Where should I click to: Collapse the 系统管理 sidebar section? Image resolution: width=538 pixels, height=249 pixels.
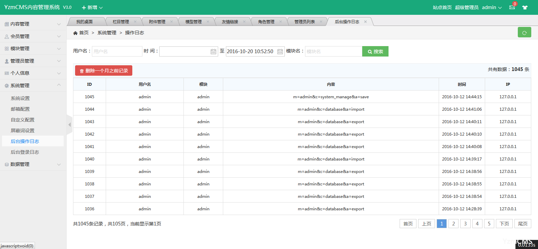[x=33, y=85]
